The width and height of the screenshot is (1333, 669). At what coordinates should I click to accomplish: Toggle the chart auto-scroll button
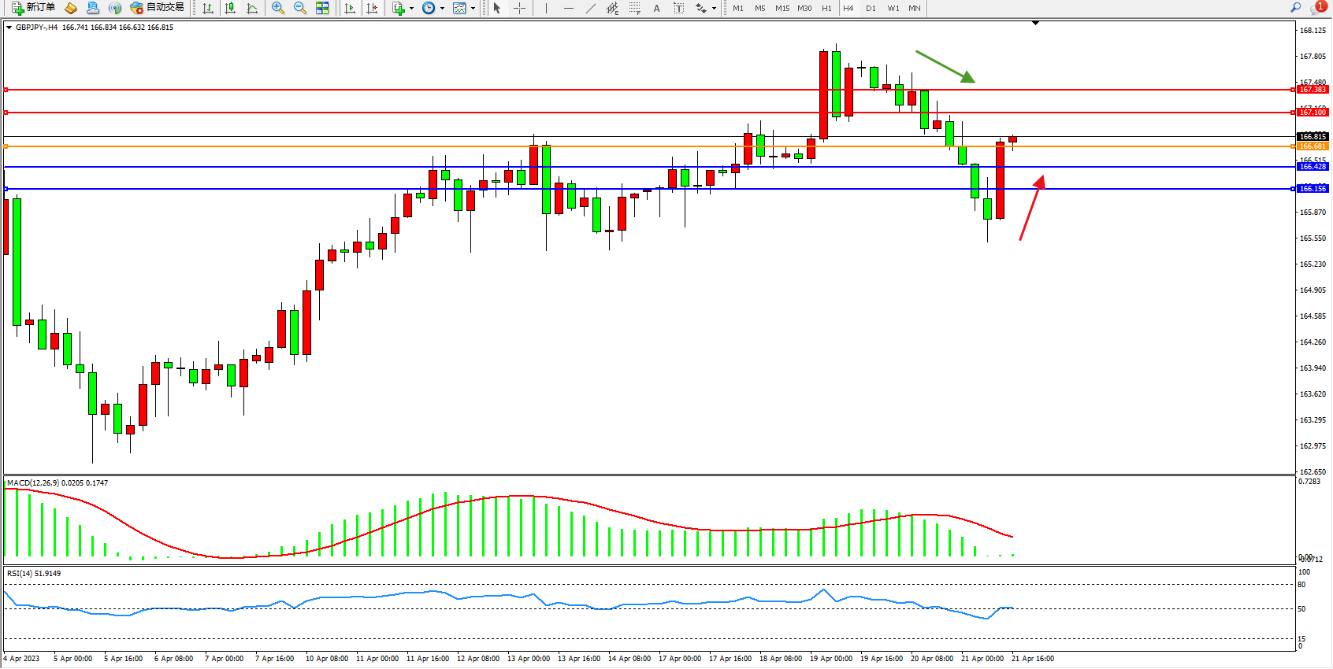click(350, 8)
